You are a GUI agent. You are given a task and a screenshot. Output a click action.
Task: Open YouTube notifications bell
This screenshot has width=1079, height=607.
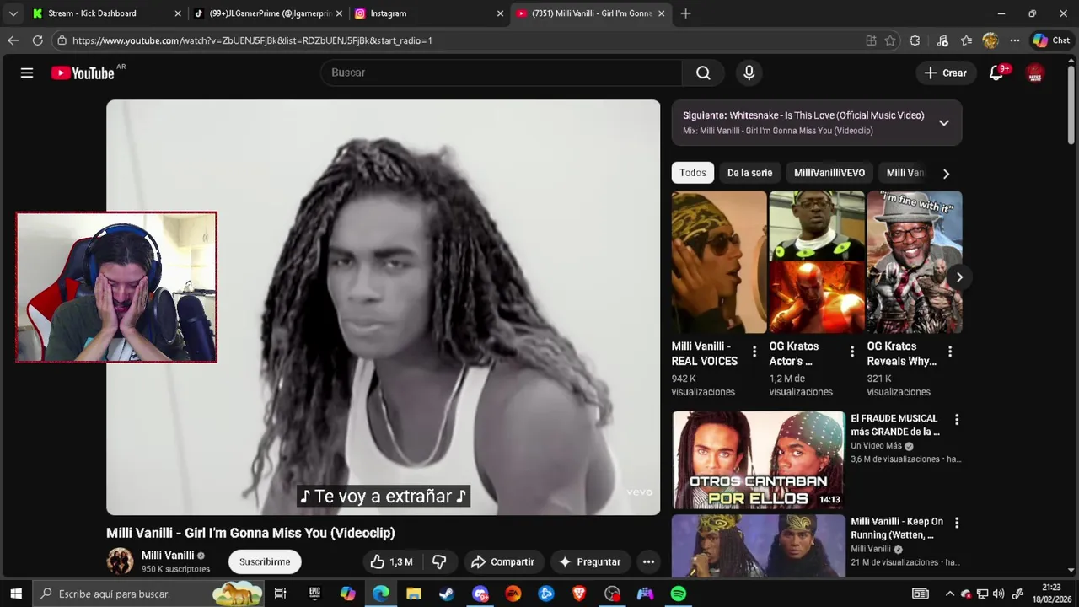[996, 73]
